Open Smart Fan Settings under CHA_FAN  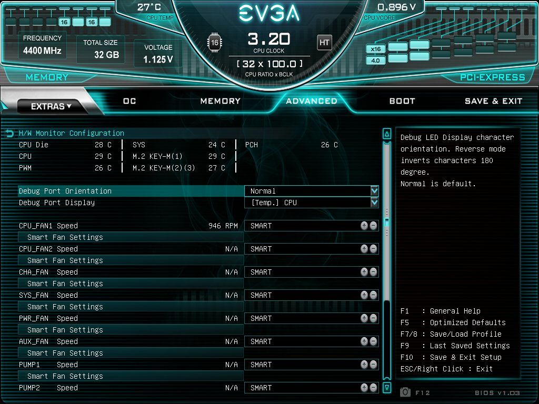(131, 284)
